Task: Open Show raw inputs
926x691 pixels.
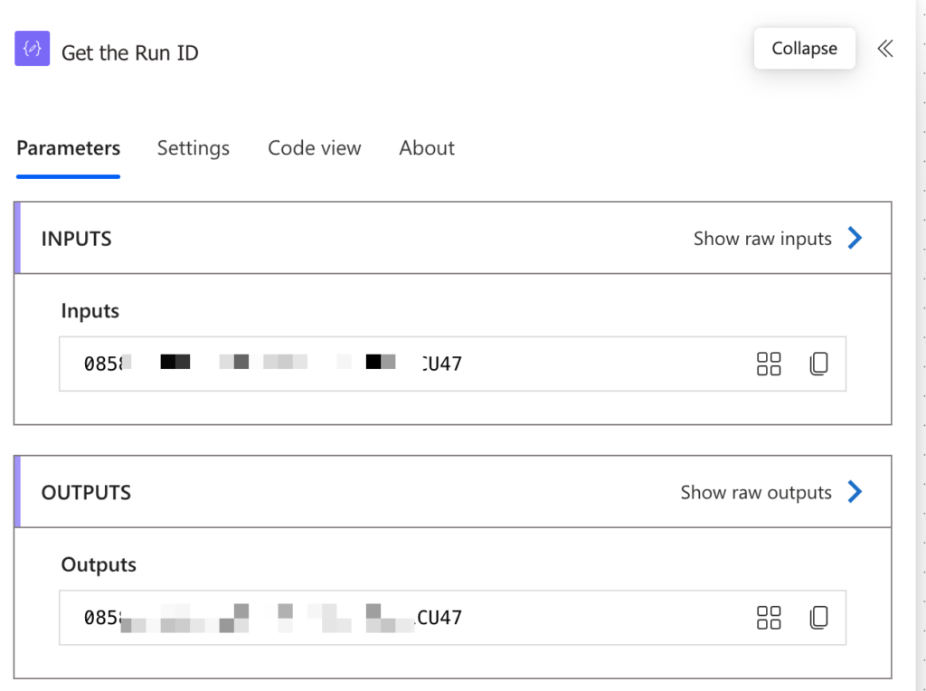Action: point(762,238)
